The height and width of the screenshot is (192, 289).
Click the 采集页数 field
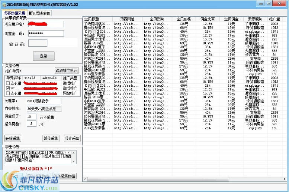pos(32,124)
